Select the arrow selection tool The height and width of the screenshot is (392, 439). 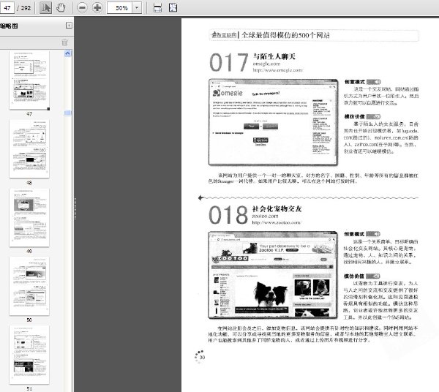[x=45, y=7]
